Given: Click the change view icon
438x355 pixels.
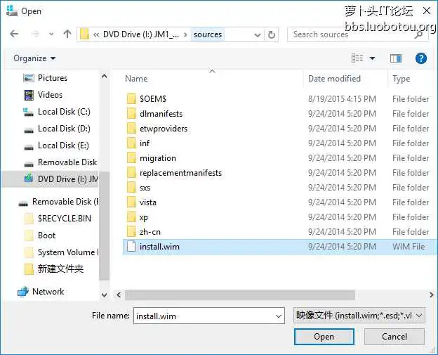Looking at the screenshot, I should pyautogui.click(x=357, y=58).
